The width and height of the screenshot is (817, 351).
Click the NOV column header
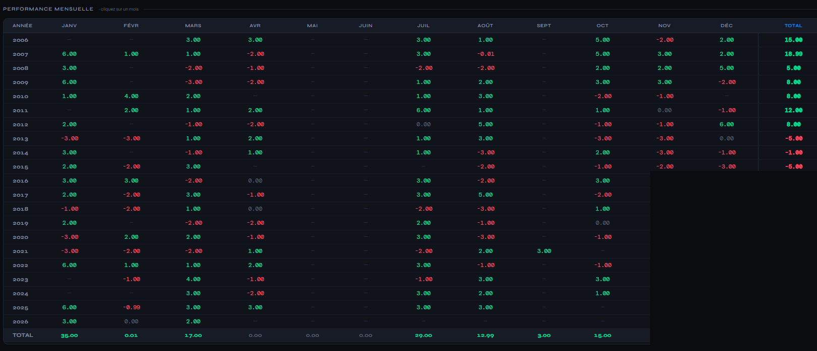point(664,26)
